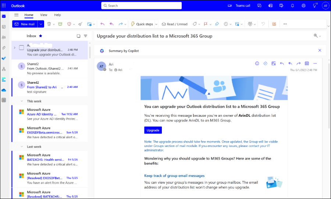Click the Delete trash icon
The height and width of the screenshot is (199, 331).
click(x=49, y=24)
